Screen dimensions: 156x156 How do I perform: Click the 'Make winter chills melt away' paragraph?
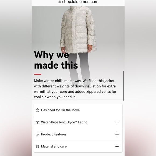[75, 89]
